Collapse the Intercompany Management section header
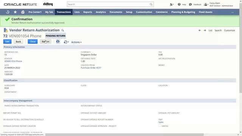The image size is (242, 136). pyautogui.click(x=119, y=100)
